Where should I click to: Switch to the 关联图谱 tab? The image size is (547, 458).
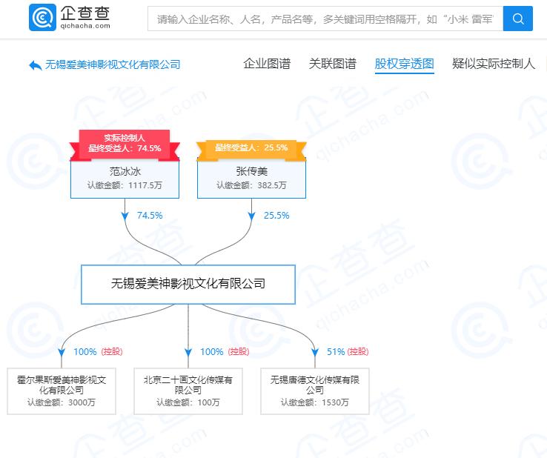coord(333,64)
